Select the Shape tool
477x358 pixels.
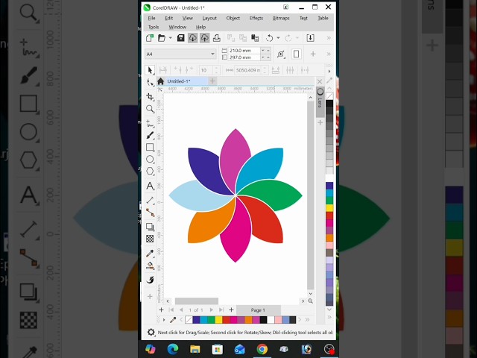[x=150, y=83]
